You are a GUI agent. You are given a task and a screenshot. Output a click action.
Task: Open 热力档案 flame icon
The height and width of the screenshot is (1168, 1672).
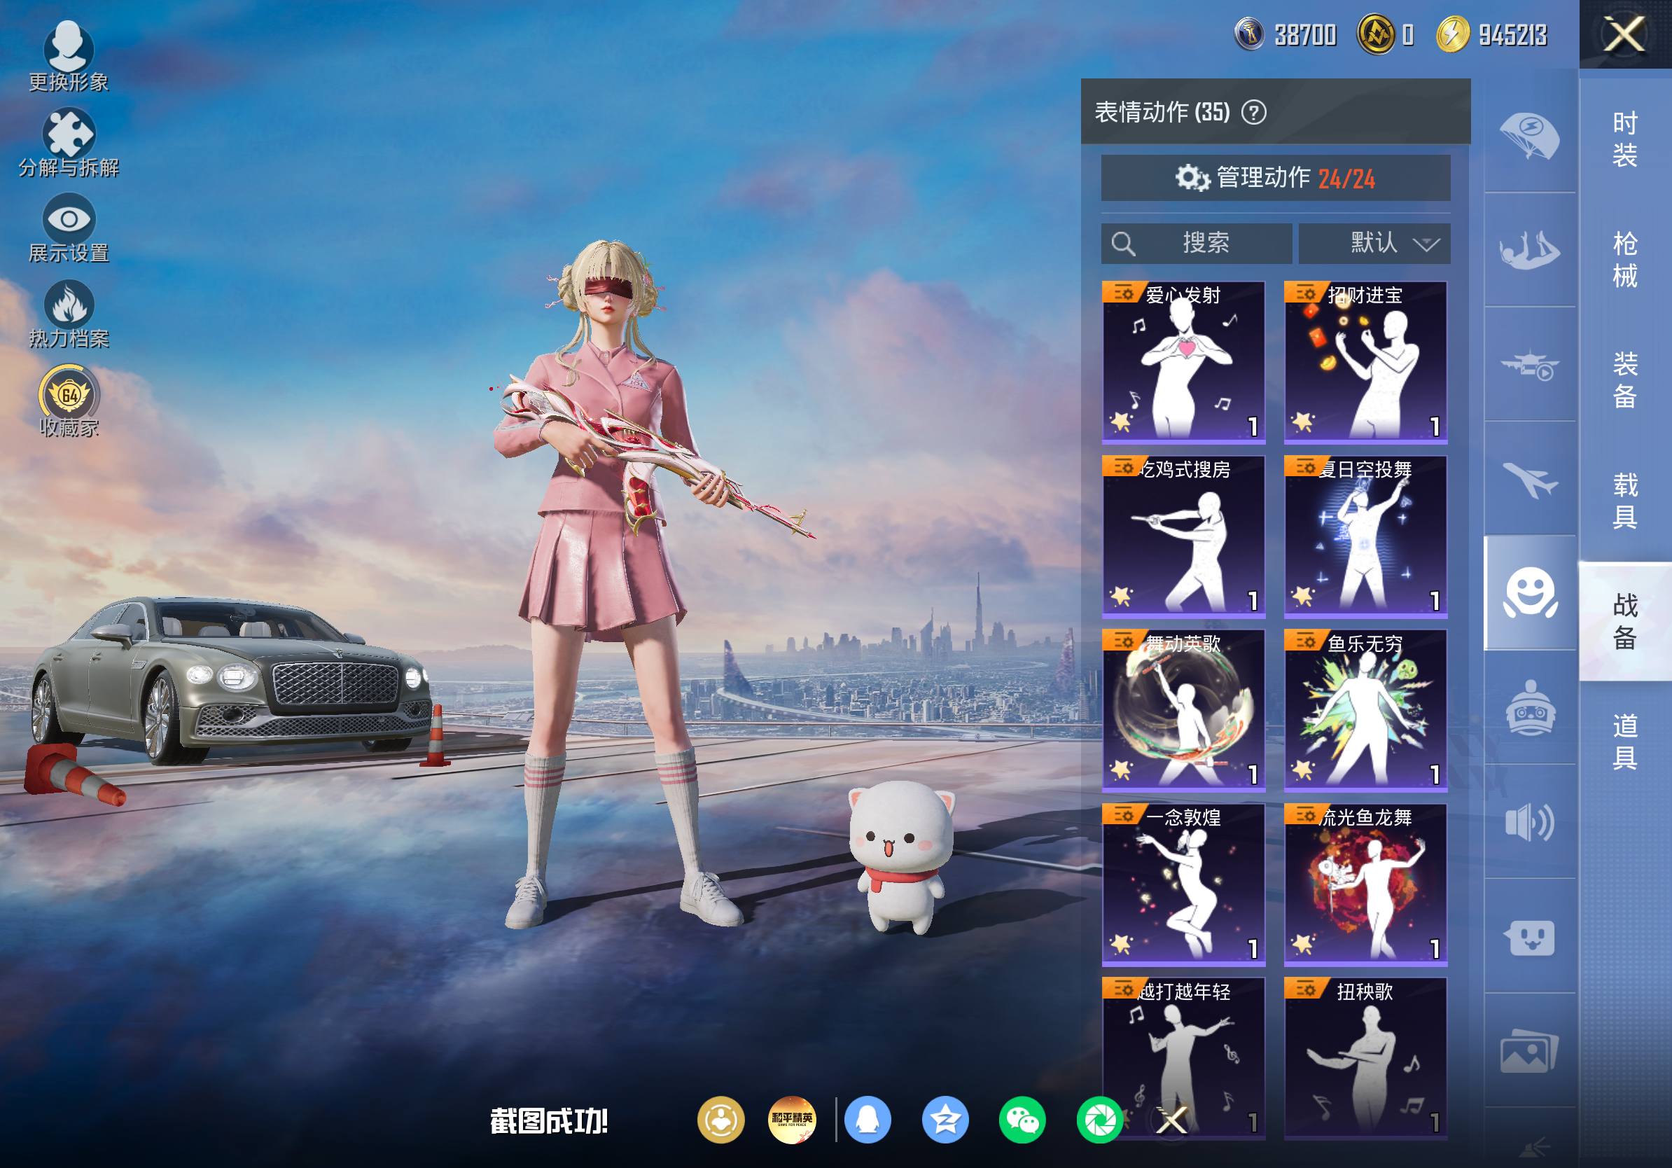tap(69, 313)
